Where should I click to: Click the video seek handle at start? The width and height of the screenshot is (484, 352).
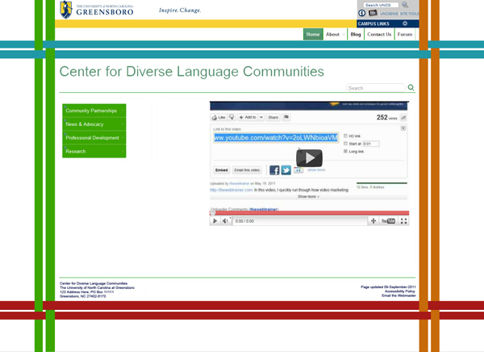click(212, 213)
